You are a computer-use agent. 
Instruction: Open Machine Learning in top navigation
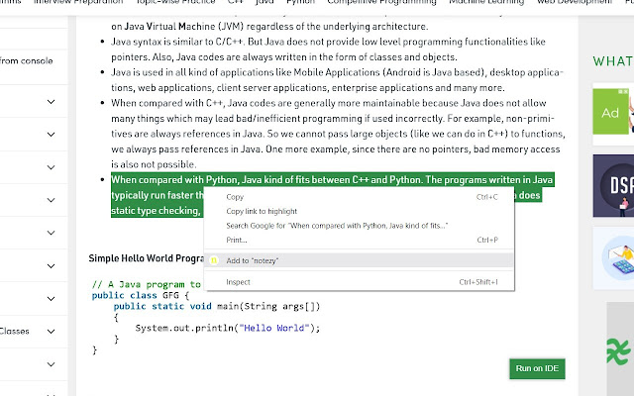[x=486, y=2]
